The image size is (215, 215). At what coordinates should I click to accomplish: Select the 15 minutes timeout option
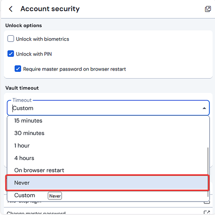point(108,120)
